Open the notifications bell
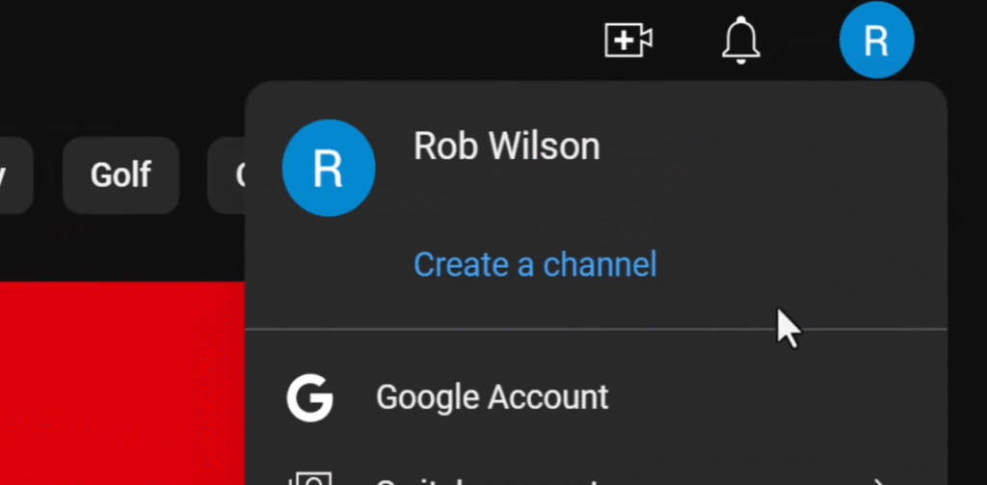This screenshot has width=987, height=485. (x=741, y=40)
